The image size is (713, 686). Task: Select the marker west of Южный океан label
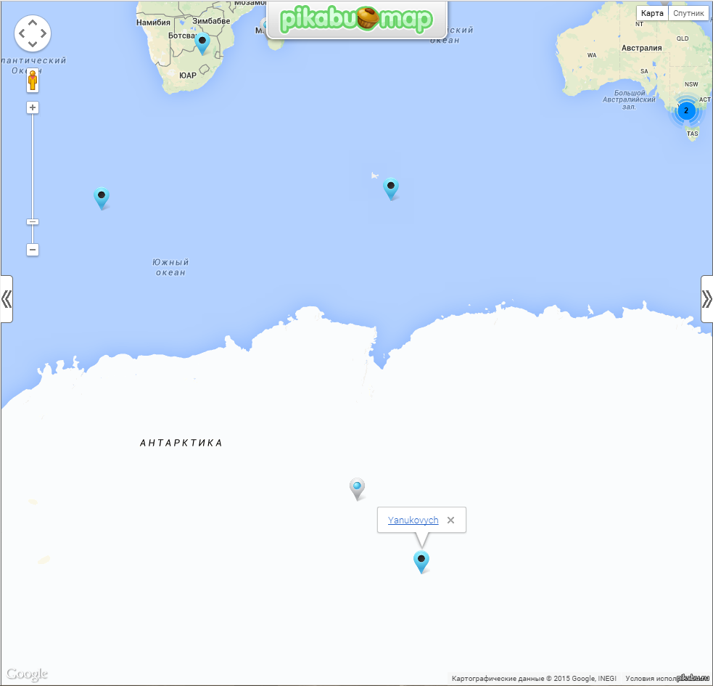pos(102,197)
